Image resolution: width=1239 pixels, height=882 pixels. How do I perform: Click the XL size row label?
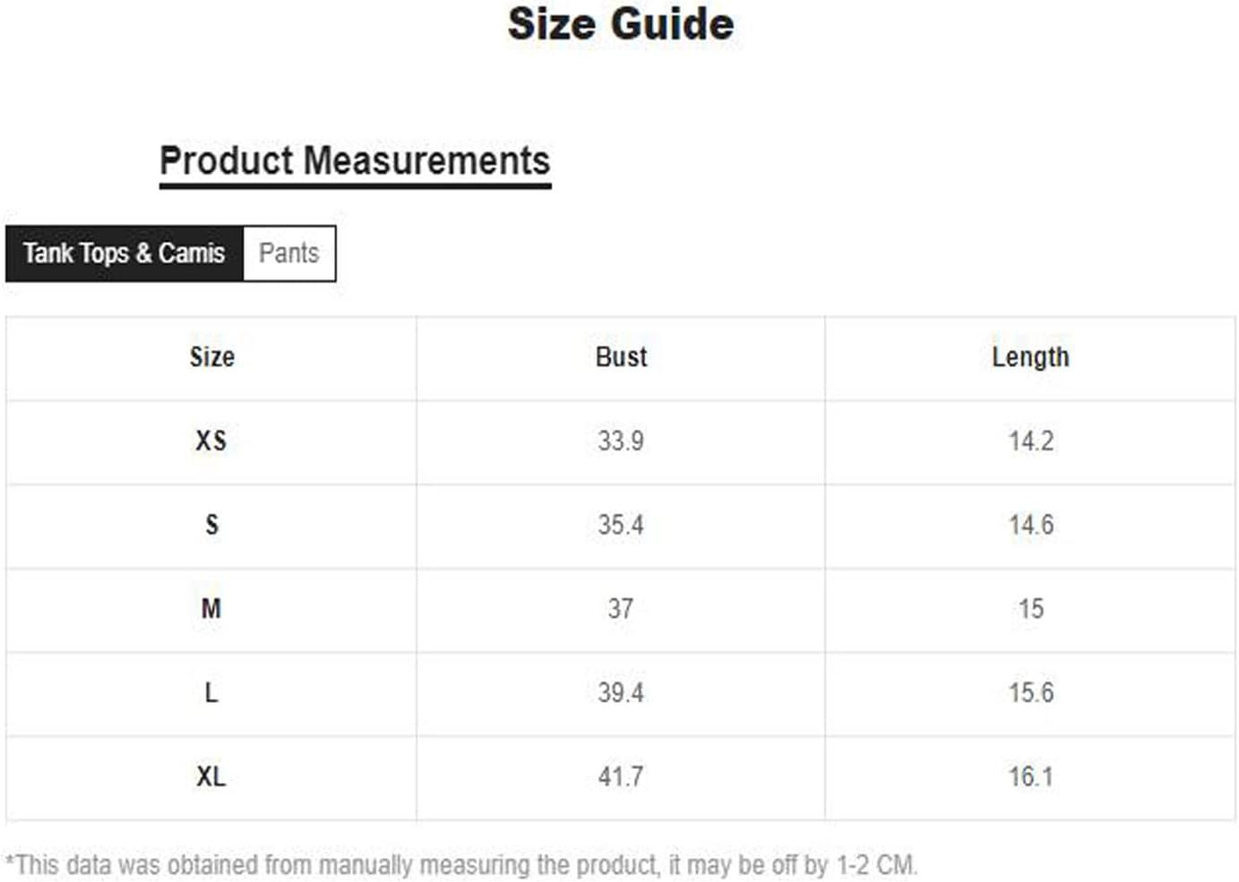coord(211,777)
